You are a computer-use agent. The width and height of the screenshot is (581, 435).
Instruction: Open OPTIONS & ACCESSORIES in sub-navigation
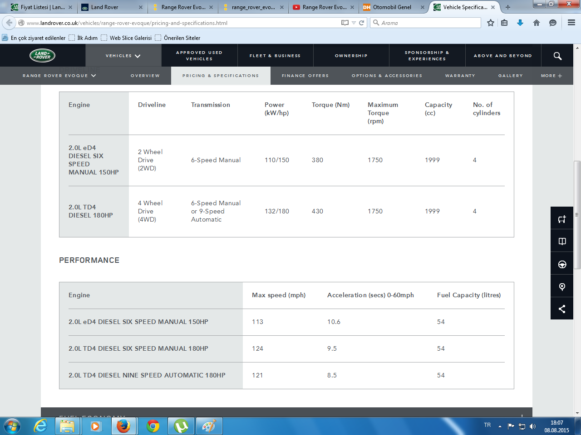(387, 76)
